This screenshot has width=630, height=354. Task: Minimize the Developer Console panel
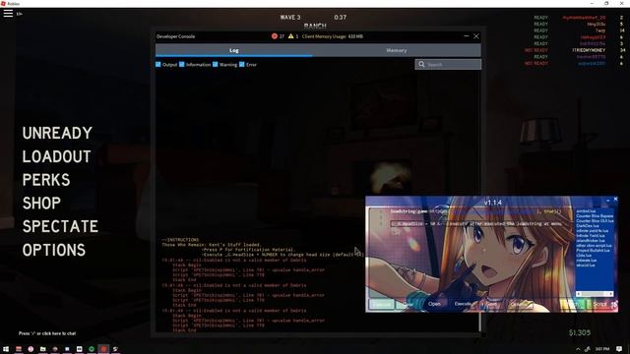(466, 36)
